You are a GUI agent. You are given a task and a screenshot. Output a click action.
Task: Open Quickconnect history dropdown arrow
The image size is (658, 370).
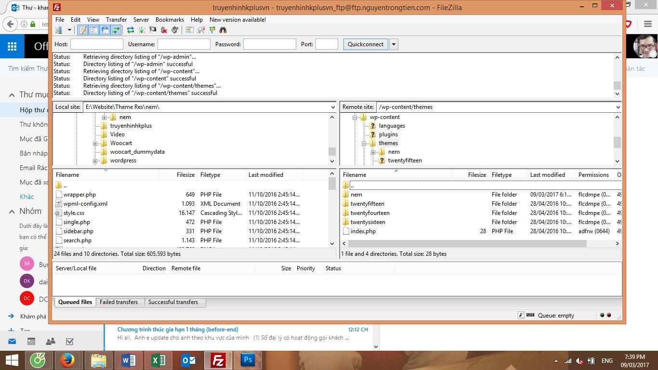coord(394,44)
